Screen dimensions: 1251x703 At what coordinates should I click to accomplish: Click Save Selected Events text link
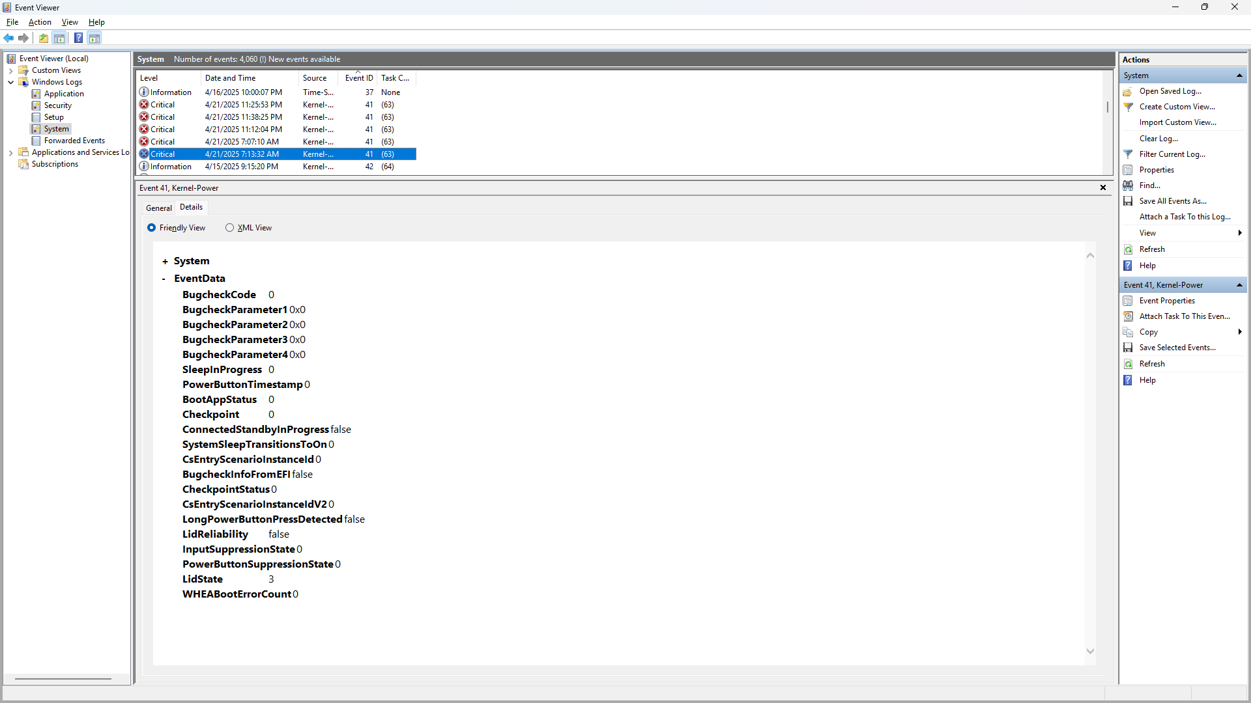1177,348
